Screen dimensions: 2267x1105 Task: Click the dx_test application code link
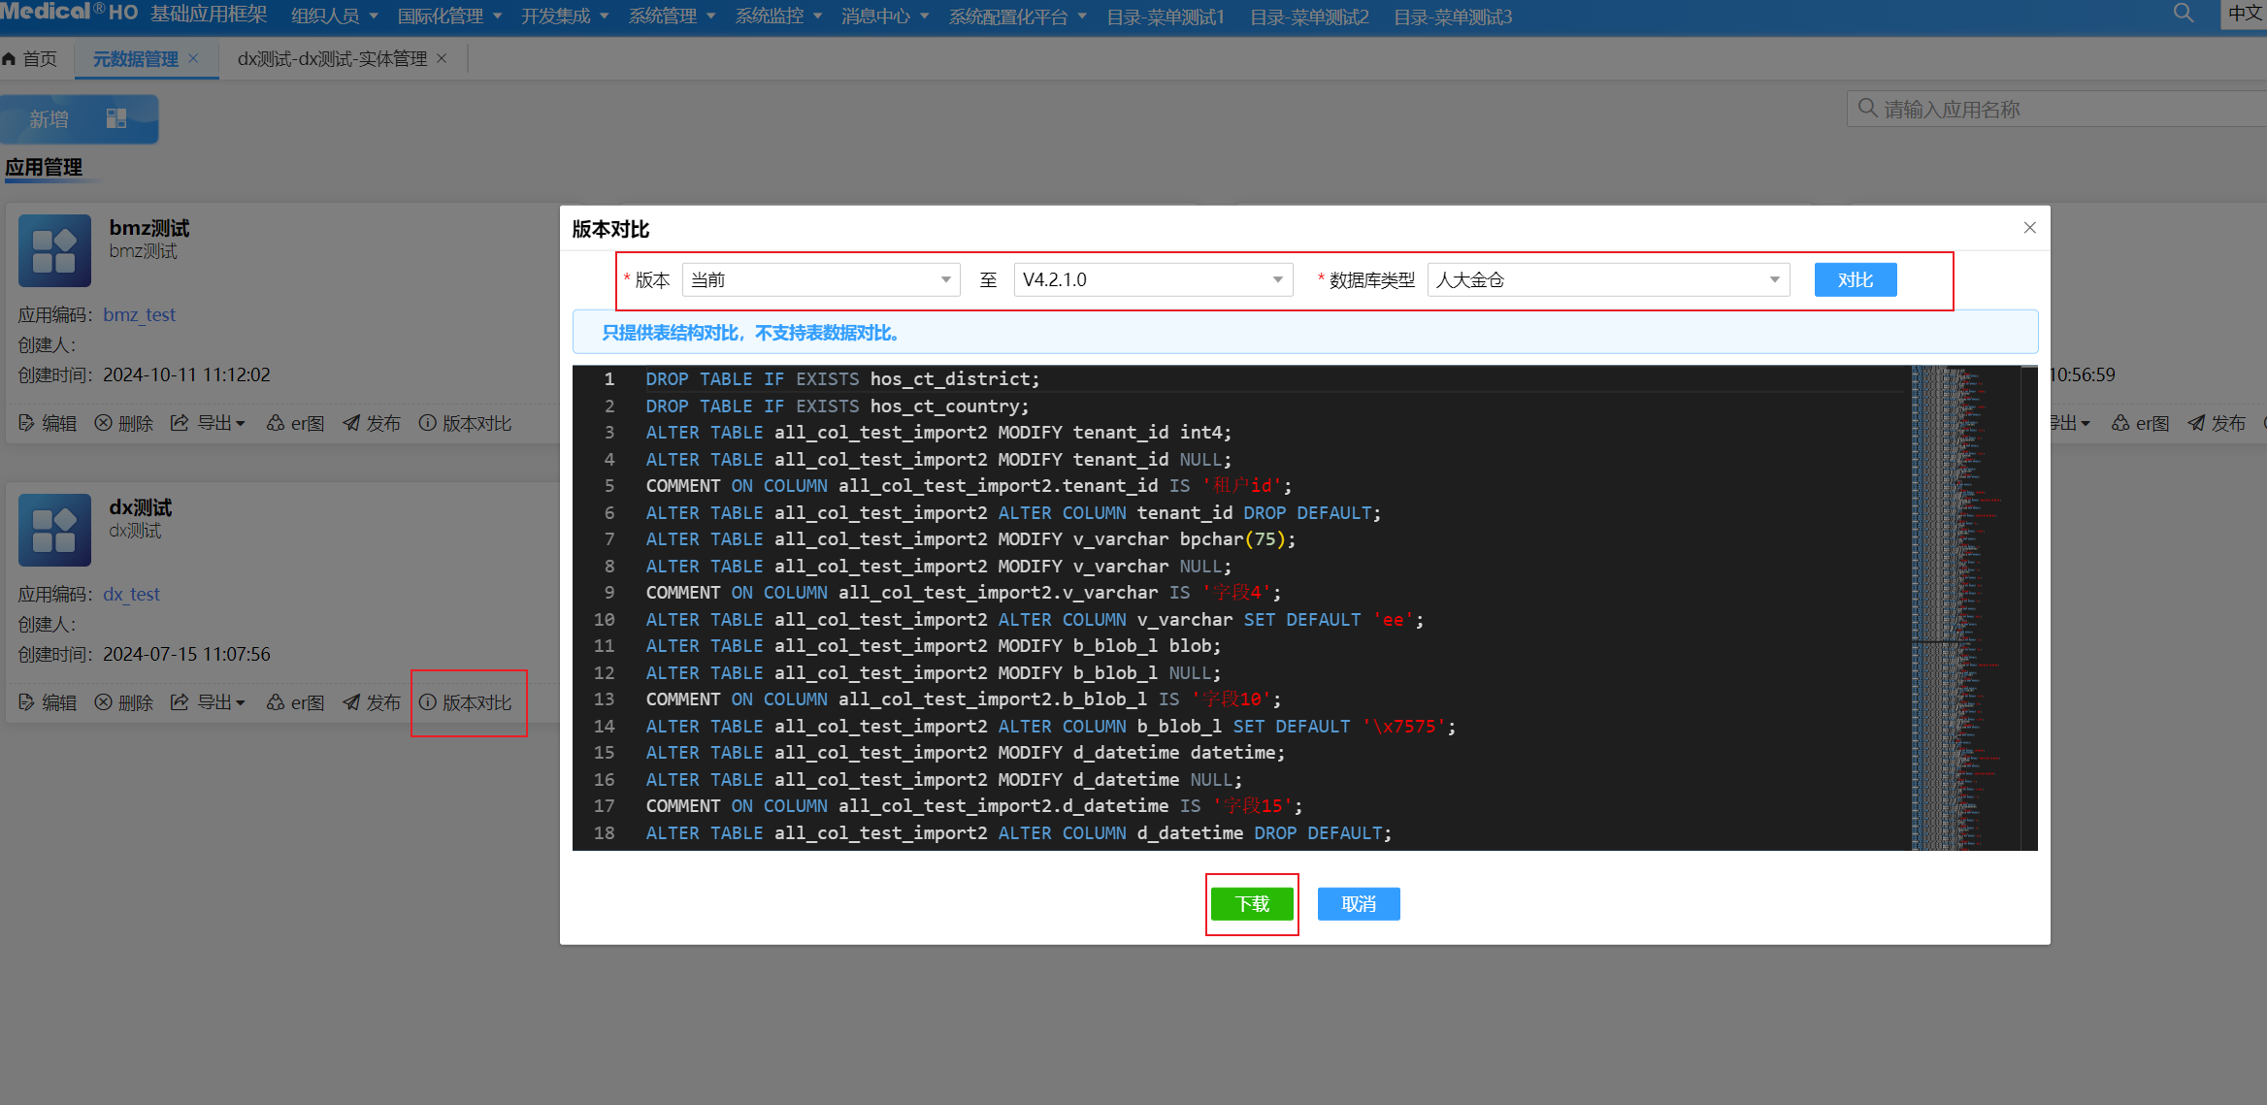click(131, 594)
